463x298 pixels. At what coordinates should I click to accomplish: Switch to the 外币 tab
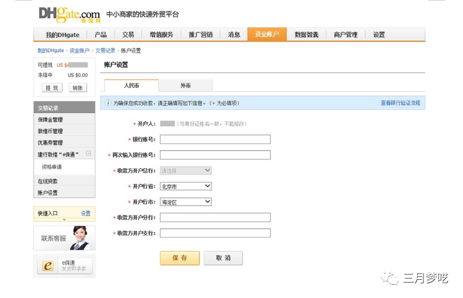[x=185, y=85]
